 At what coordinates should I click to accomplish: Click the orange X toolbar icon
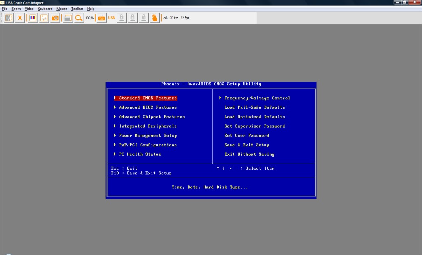point(20,18)
